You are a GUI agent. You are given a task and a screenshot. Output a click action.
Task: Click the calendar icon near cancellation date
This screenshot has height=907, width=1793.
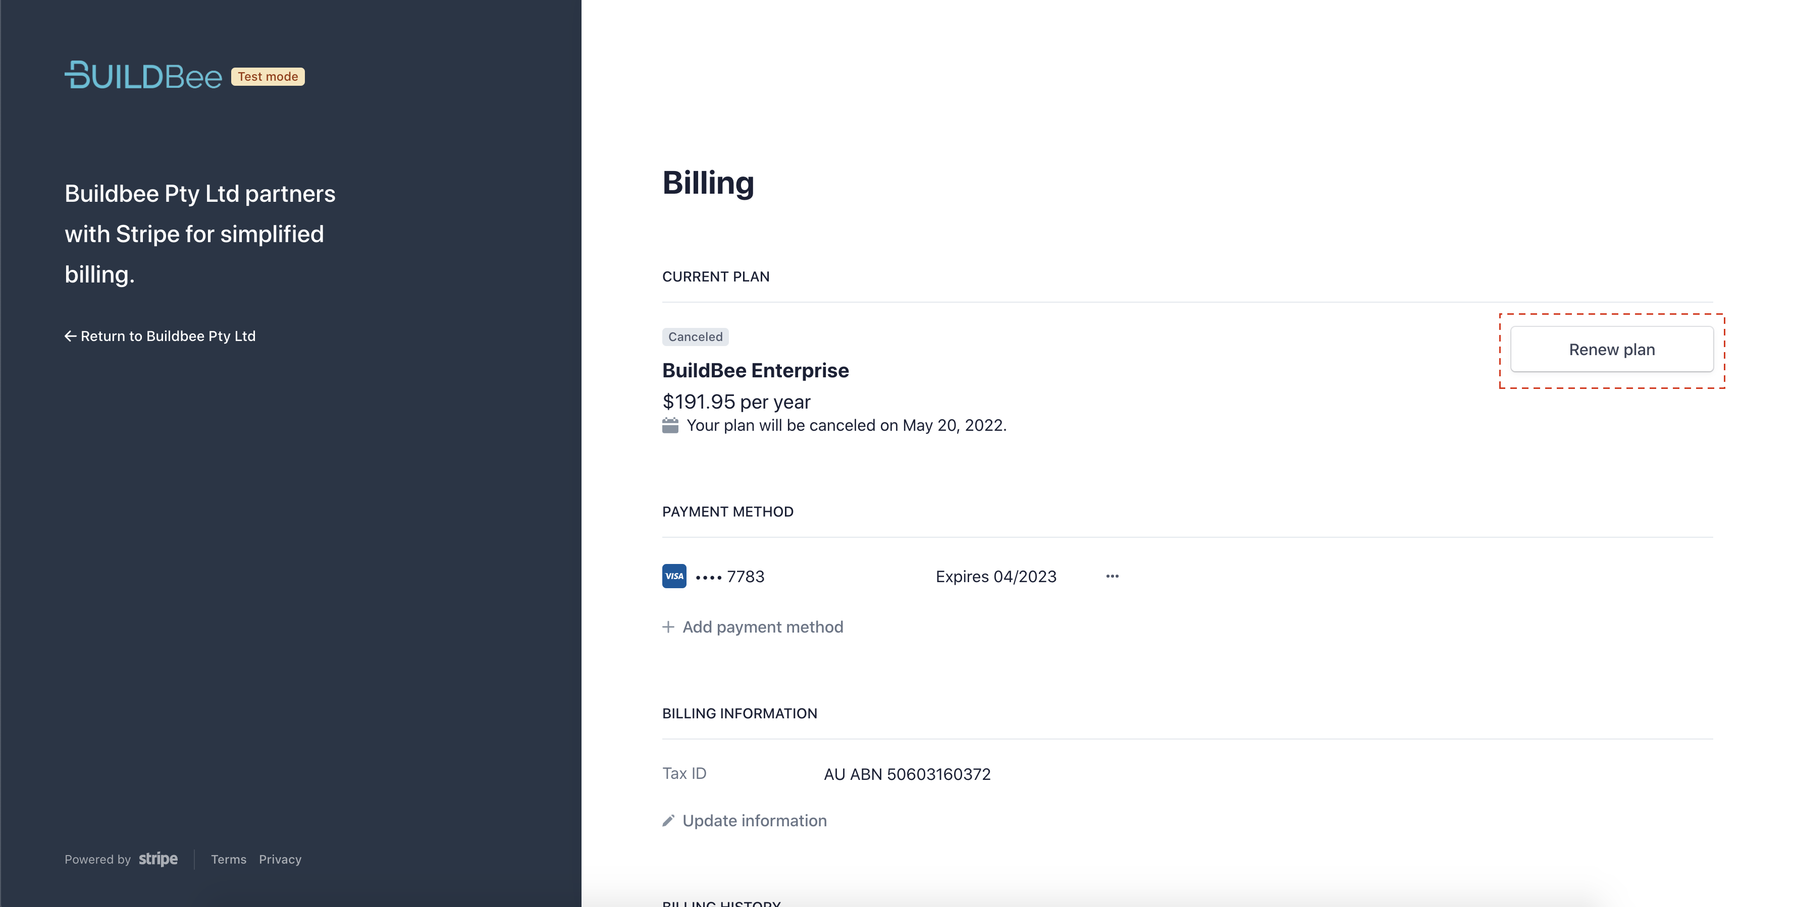[670, 426]
